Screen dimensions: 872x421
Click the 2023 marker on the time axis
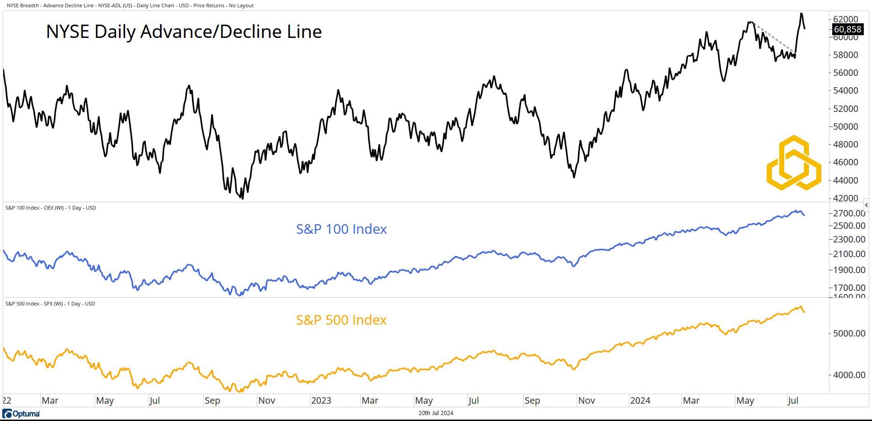321,400
